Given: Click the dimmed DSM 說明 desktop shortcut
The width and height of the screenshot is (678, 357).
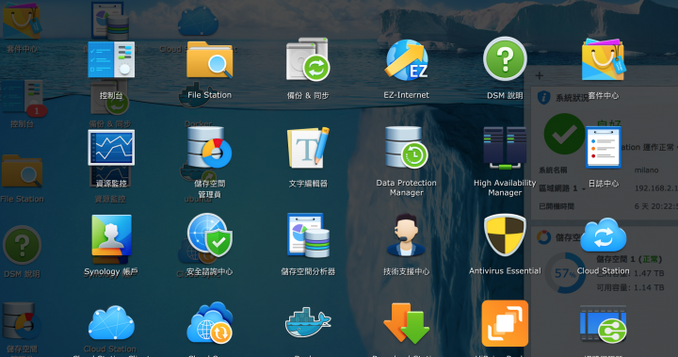Looking at the screenshot, I should (22, 245).
